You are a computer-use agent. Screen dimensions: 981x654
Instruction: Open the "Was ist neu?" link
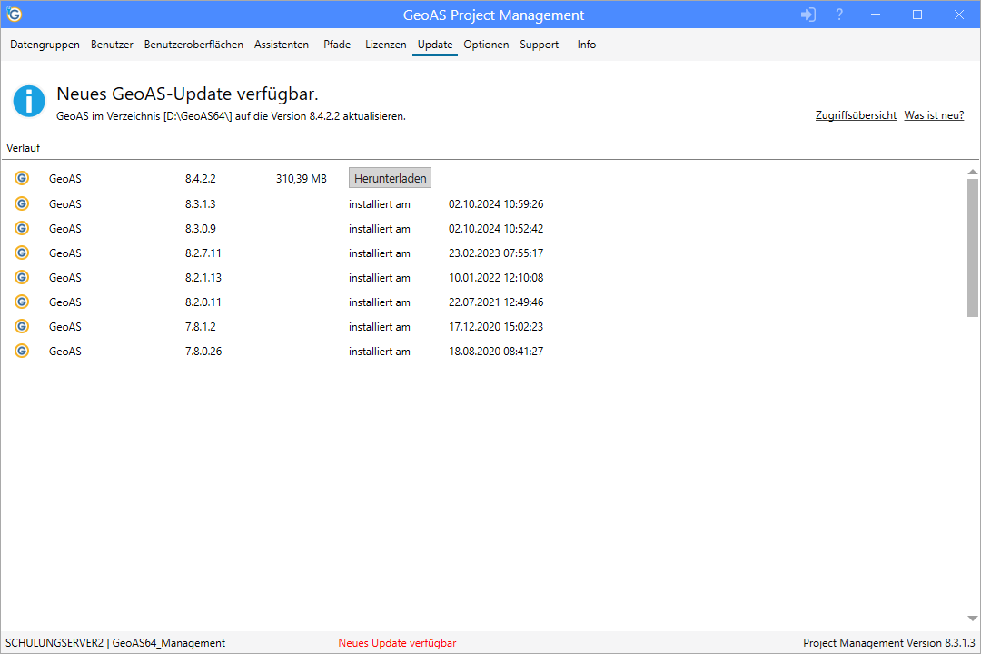[934, 115]
